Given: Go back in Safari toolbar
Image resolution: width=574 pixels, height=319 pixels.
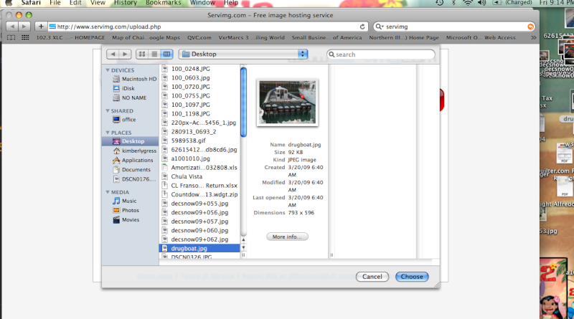Looking at the screenshot, I should tap(12, 27).
